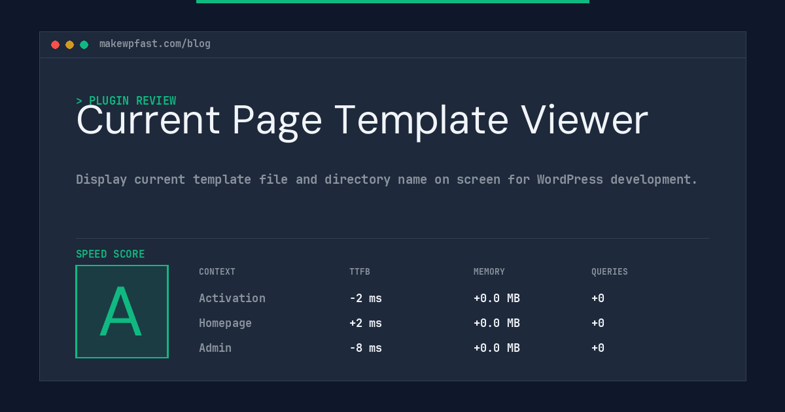Click the plugin description beginning 'Display current template'
785x412 pixels.
387,179
